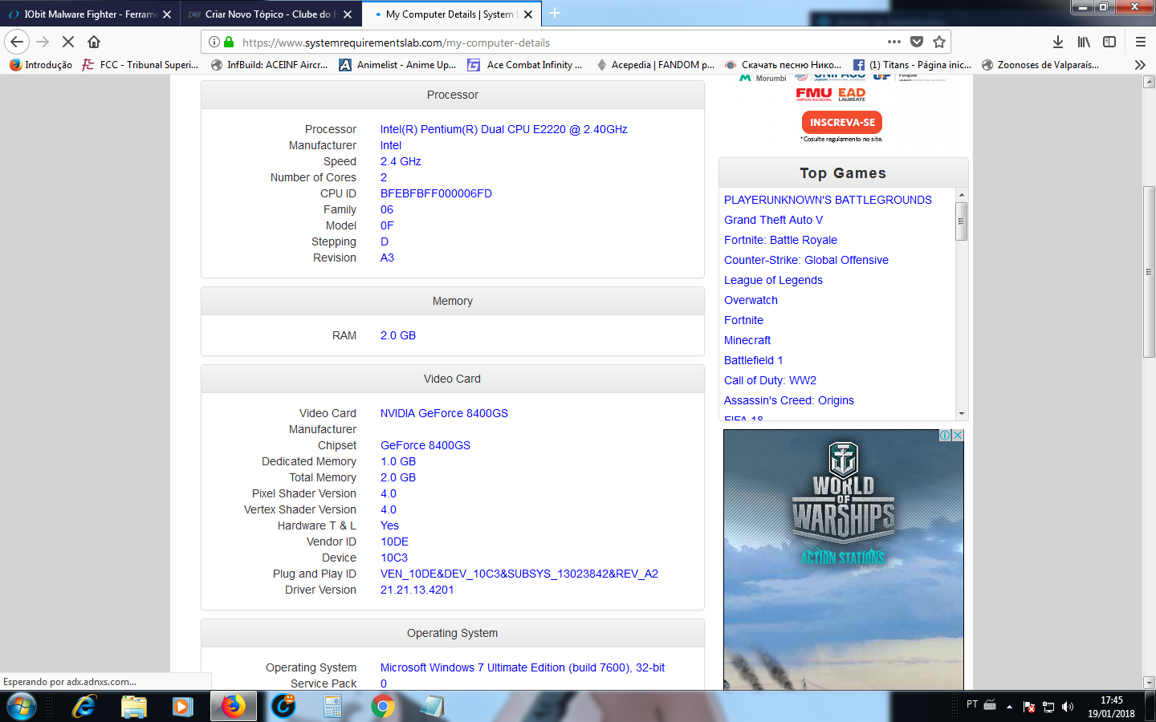Open Counter-Strike: Global Offensive link

coord(806,260)
